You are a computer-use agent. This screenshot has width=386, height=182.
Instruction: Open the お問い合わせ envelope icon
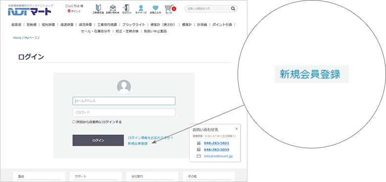[112, 9]
